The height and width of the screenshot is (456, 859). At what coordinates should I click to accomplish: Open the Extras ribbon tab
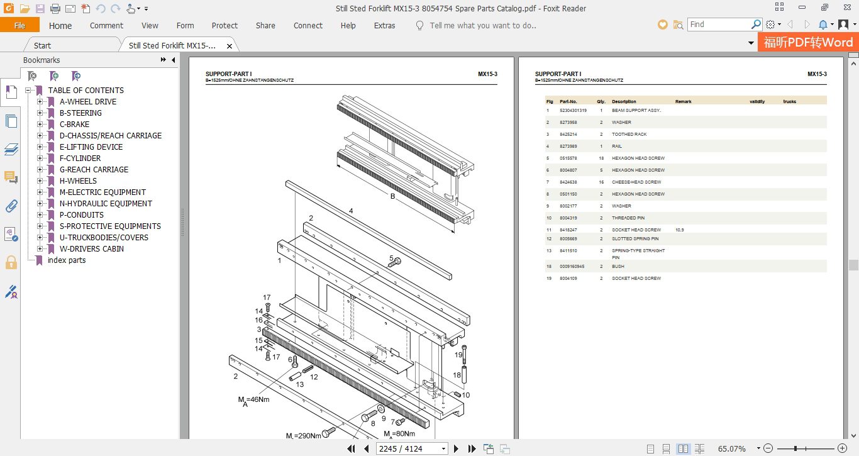click(x=384, y=25)
